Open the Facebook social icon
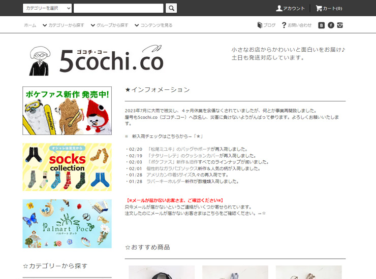The image size is (376, 279). (x=331, y=25)
